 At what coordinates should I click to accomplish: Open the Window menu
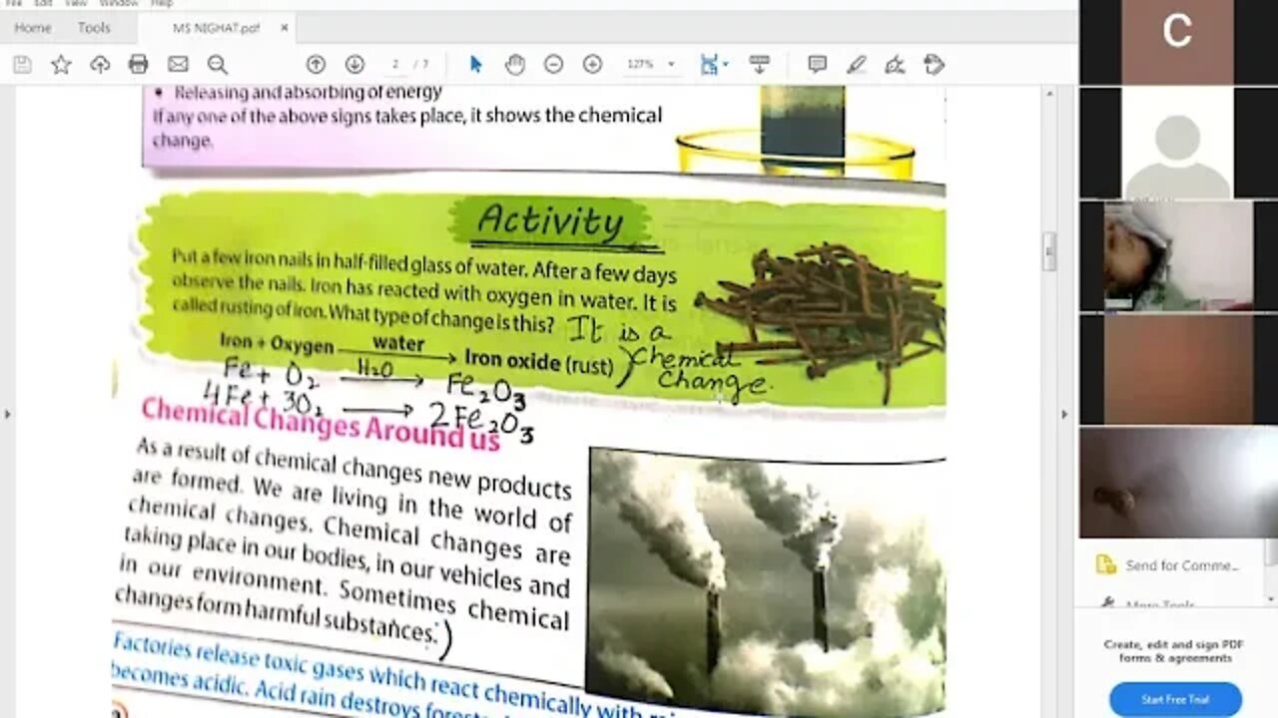click(x=118, y=4)
